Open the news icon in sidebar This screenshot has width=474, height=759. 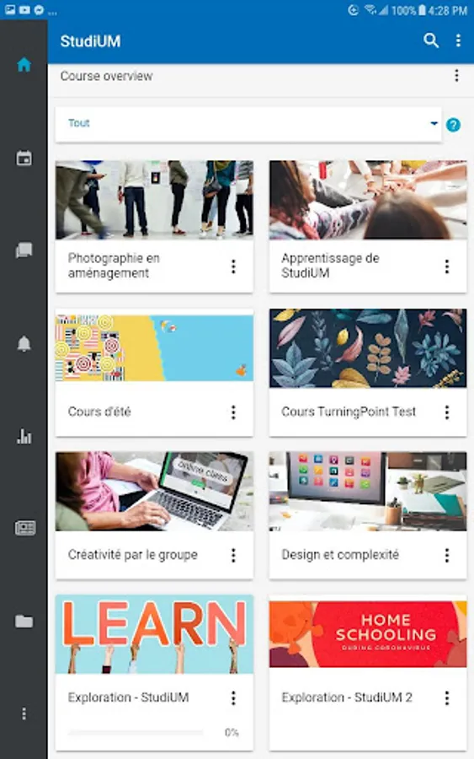point(24,528)
